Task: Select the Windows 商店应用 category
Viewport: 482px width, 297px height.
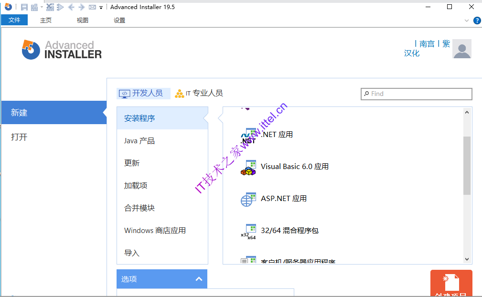Action: coord(162,230)
